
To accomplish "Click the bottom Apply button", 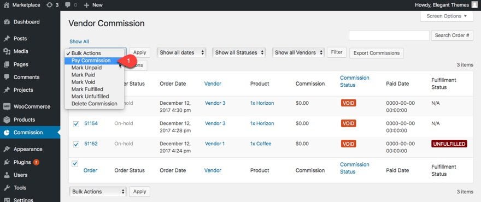I will (x=139, y=192).
